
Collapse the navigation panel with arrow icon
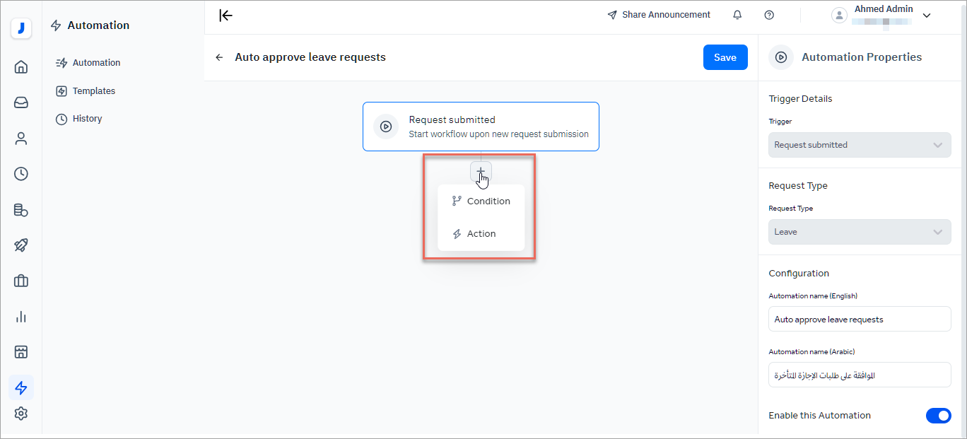[225, 15]
